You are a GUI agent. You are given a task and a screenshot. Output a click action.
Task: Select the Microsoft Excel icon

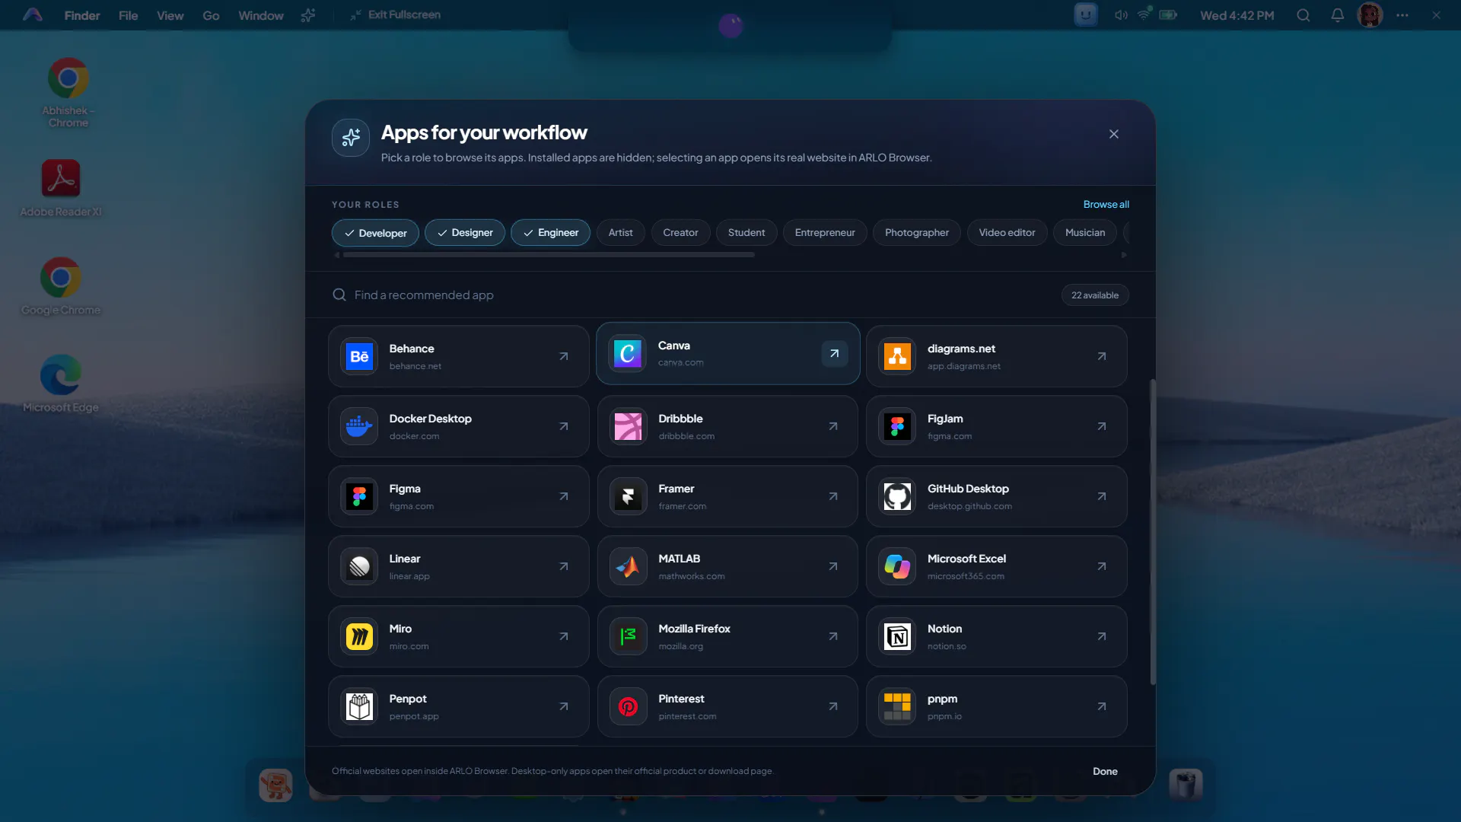point(897,566)
